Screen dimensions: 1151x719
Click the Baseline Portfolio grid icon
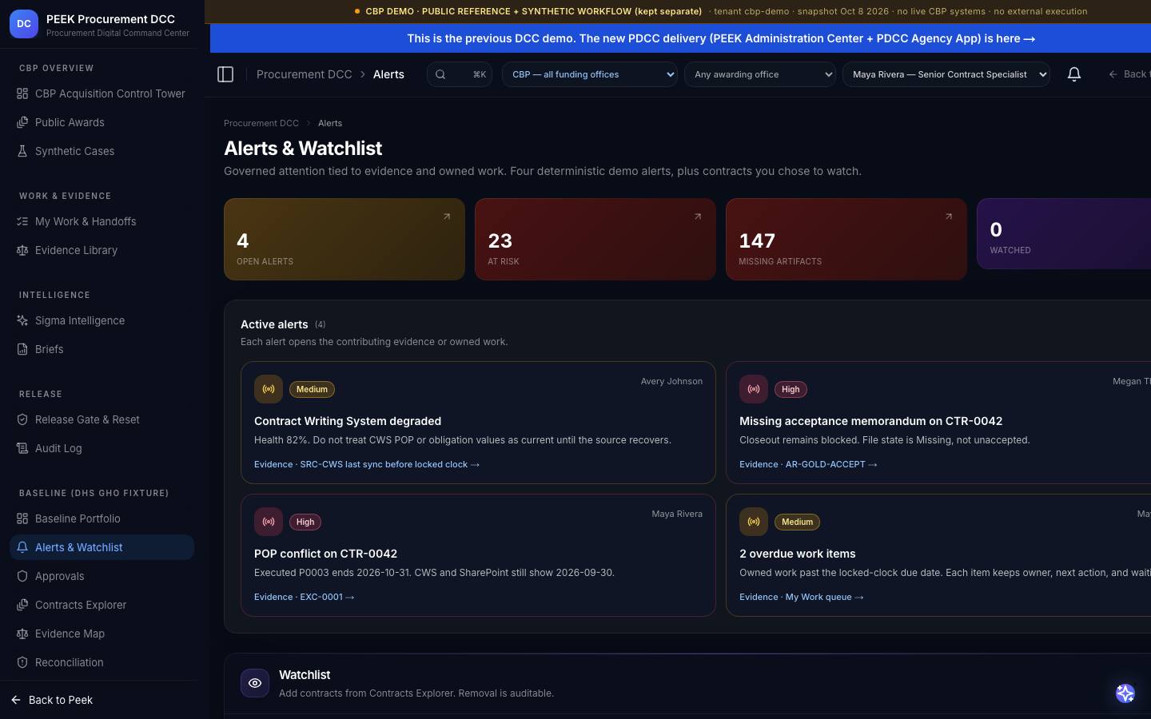pos(22,518)
